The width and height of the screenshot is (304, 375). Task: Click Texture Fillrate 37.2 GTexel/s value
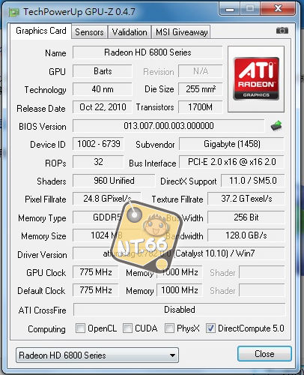click(246, 199)
